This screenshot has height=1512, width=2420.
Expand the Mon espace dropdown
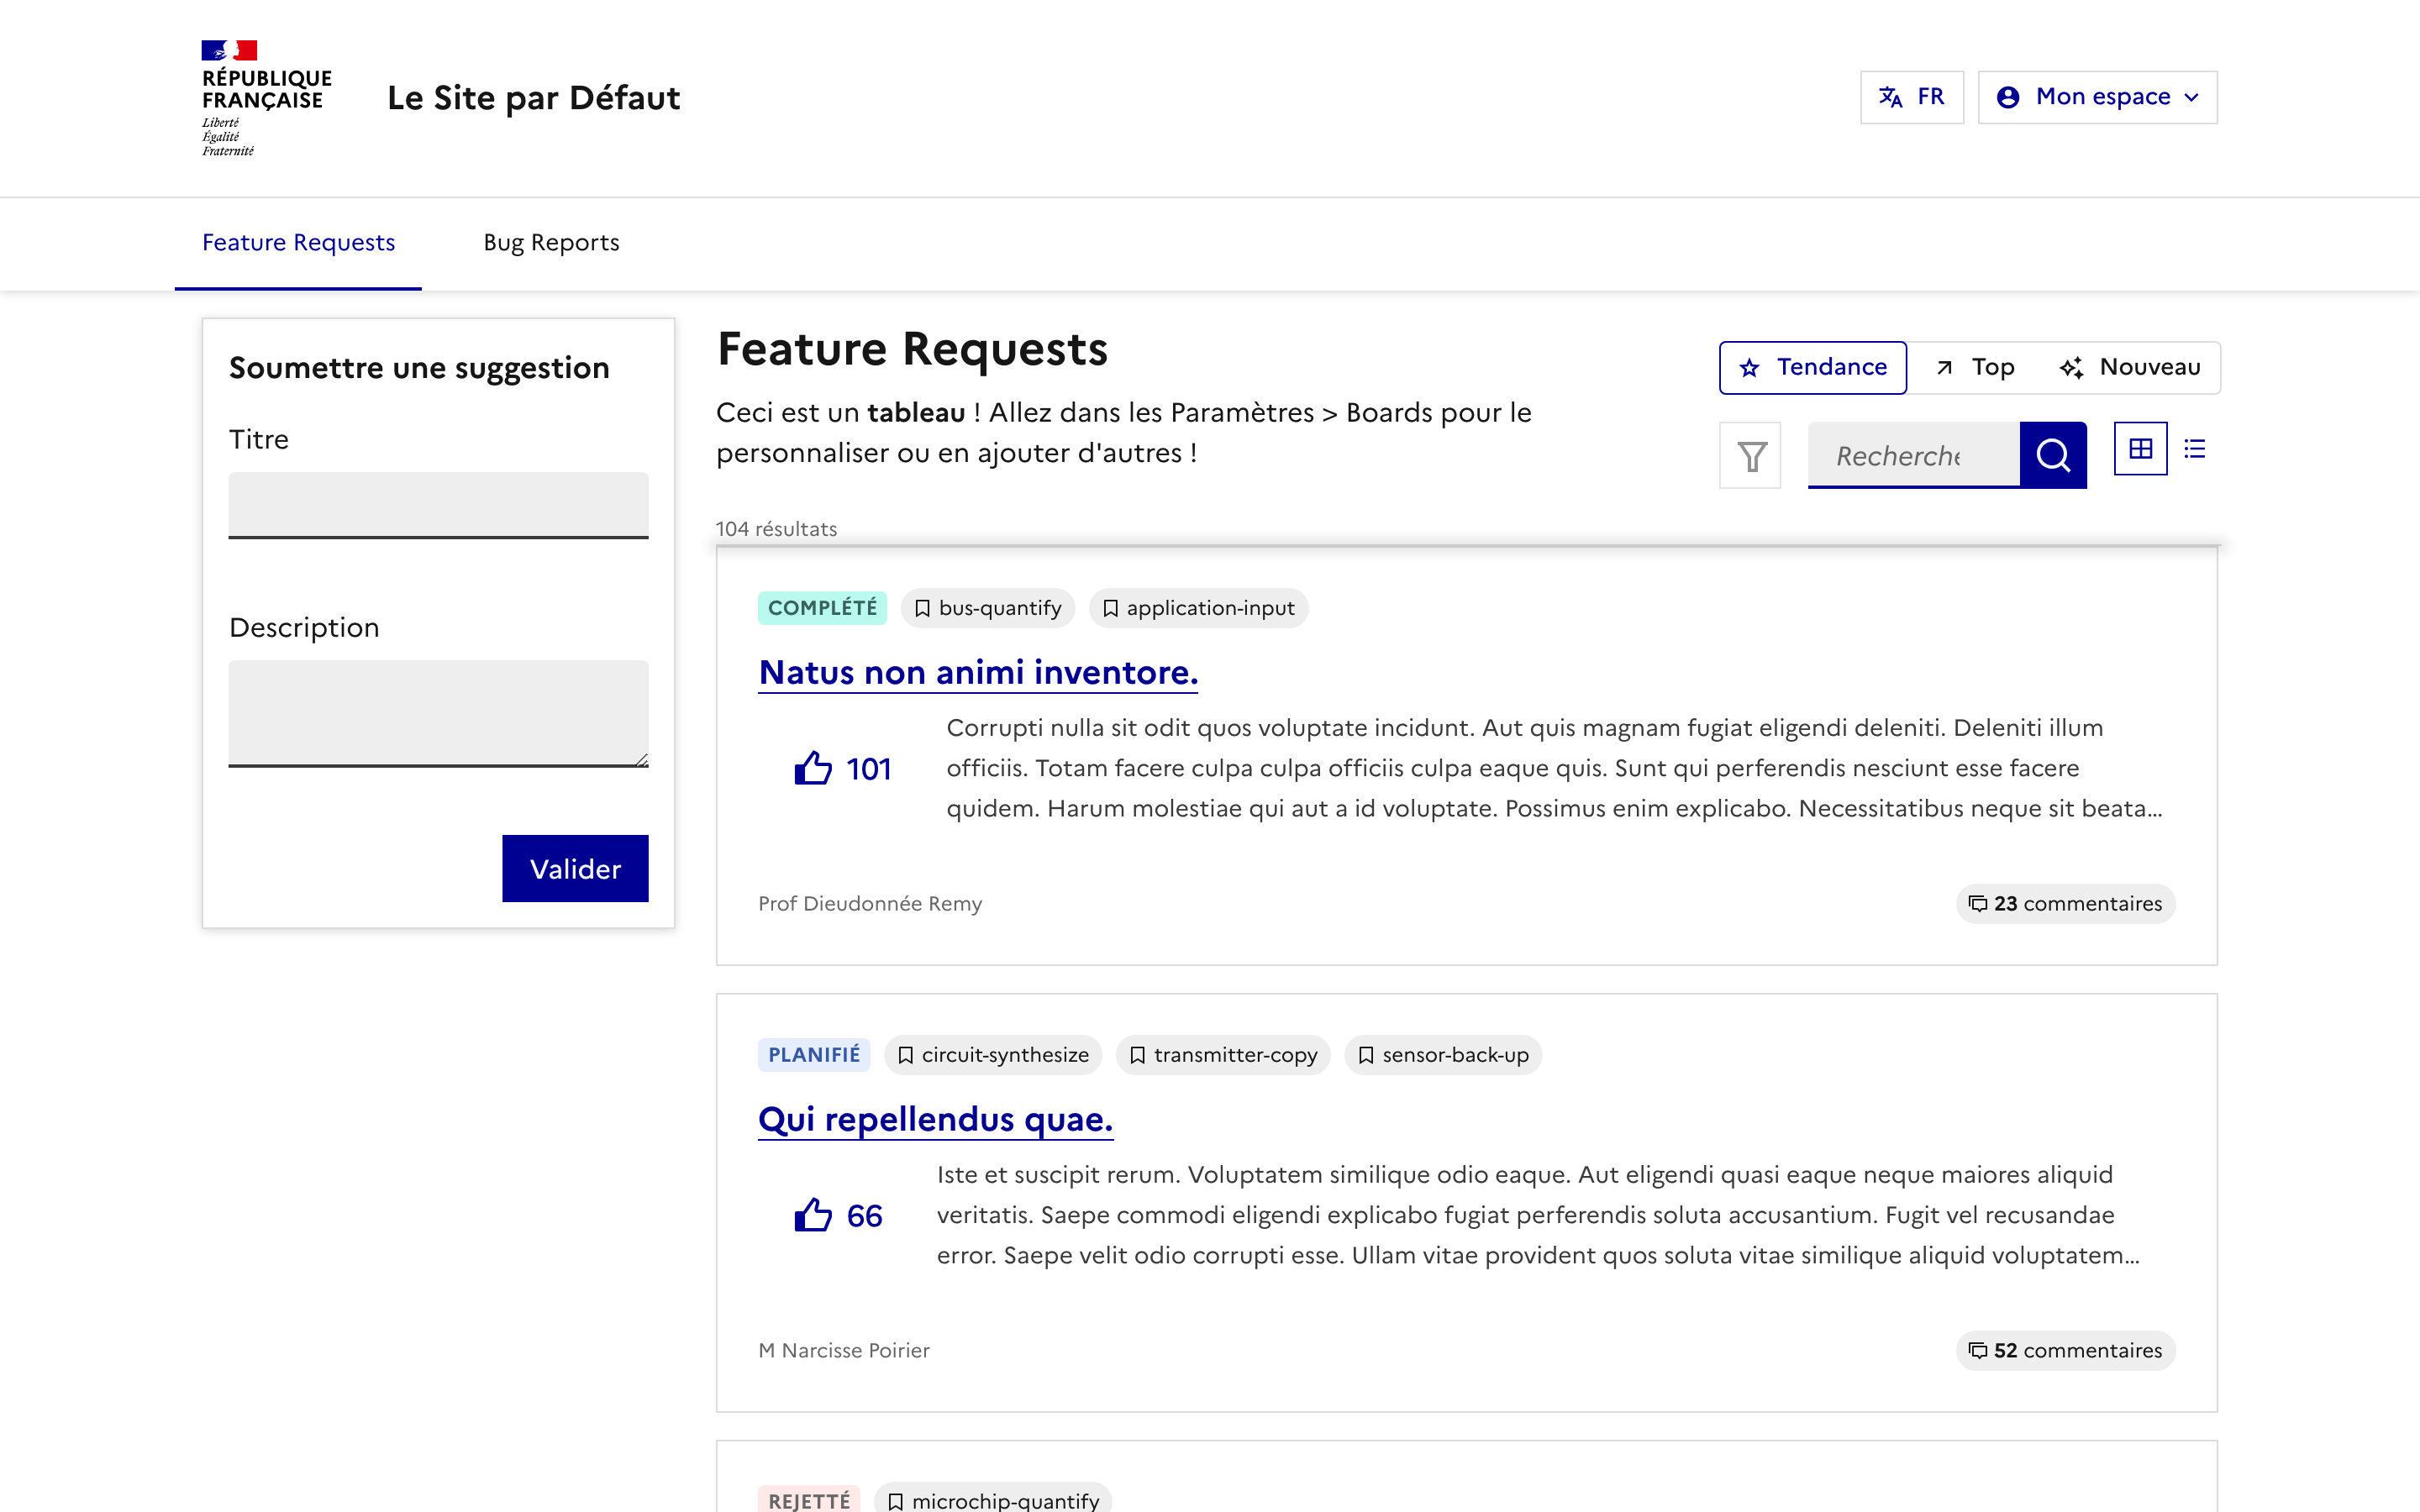point(2097,97)
